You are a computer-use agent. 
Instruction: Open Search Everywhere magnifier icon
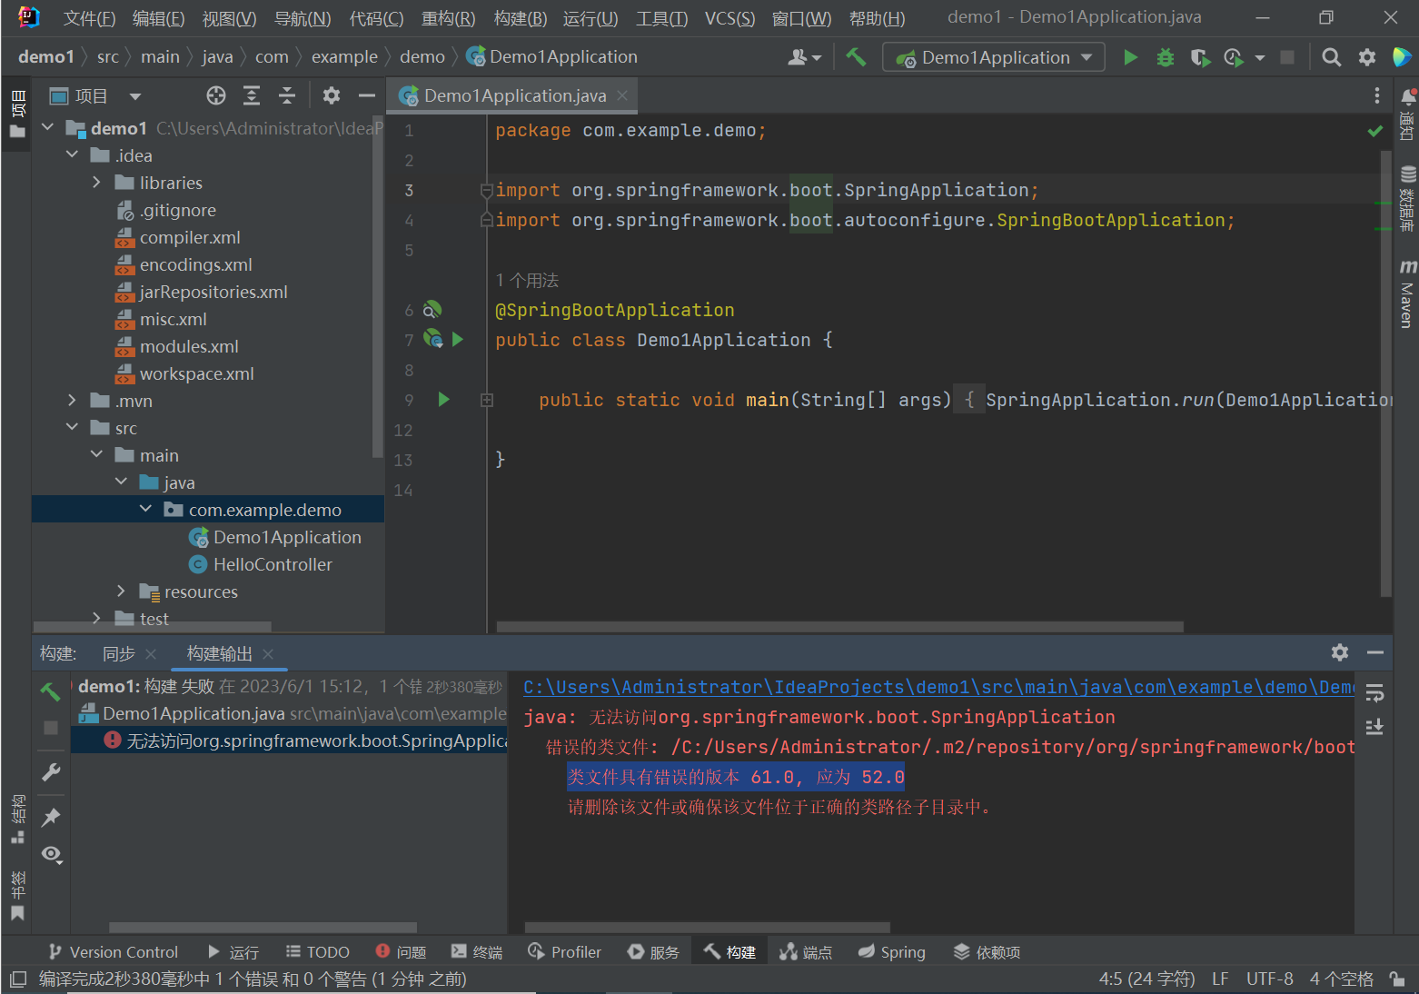click(1331, 57)
